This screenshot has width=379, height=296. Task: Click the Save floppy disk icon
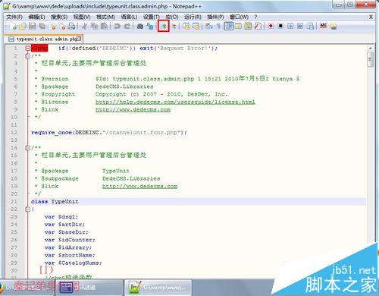point(32,26)
